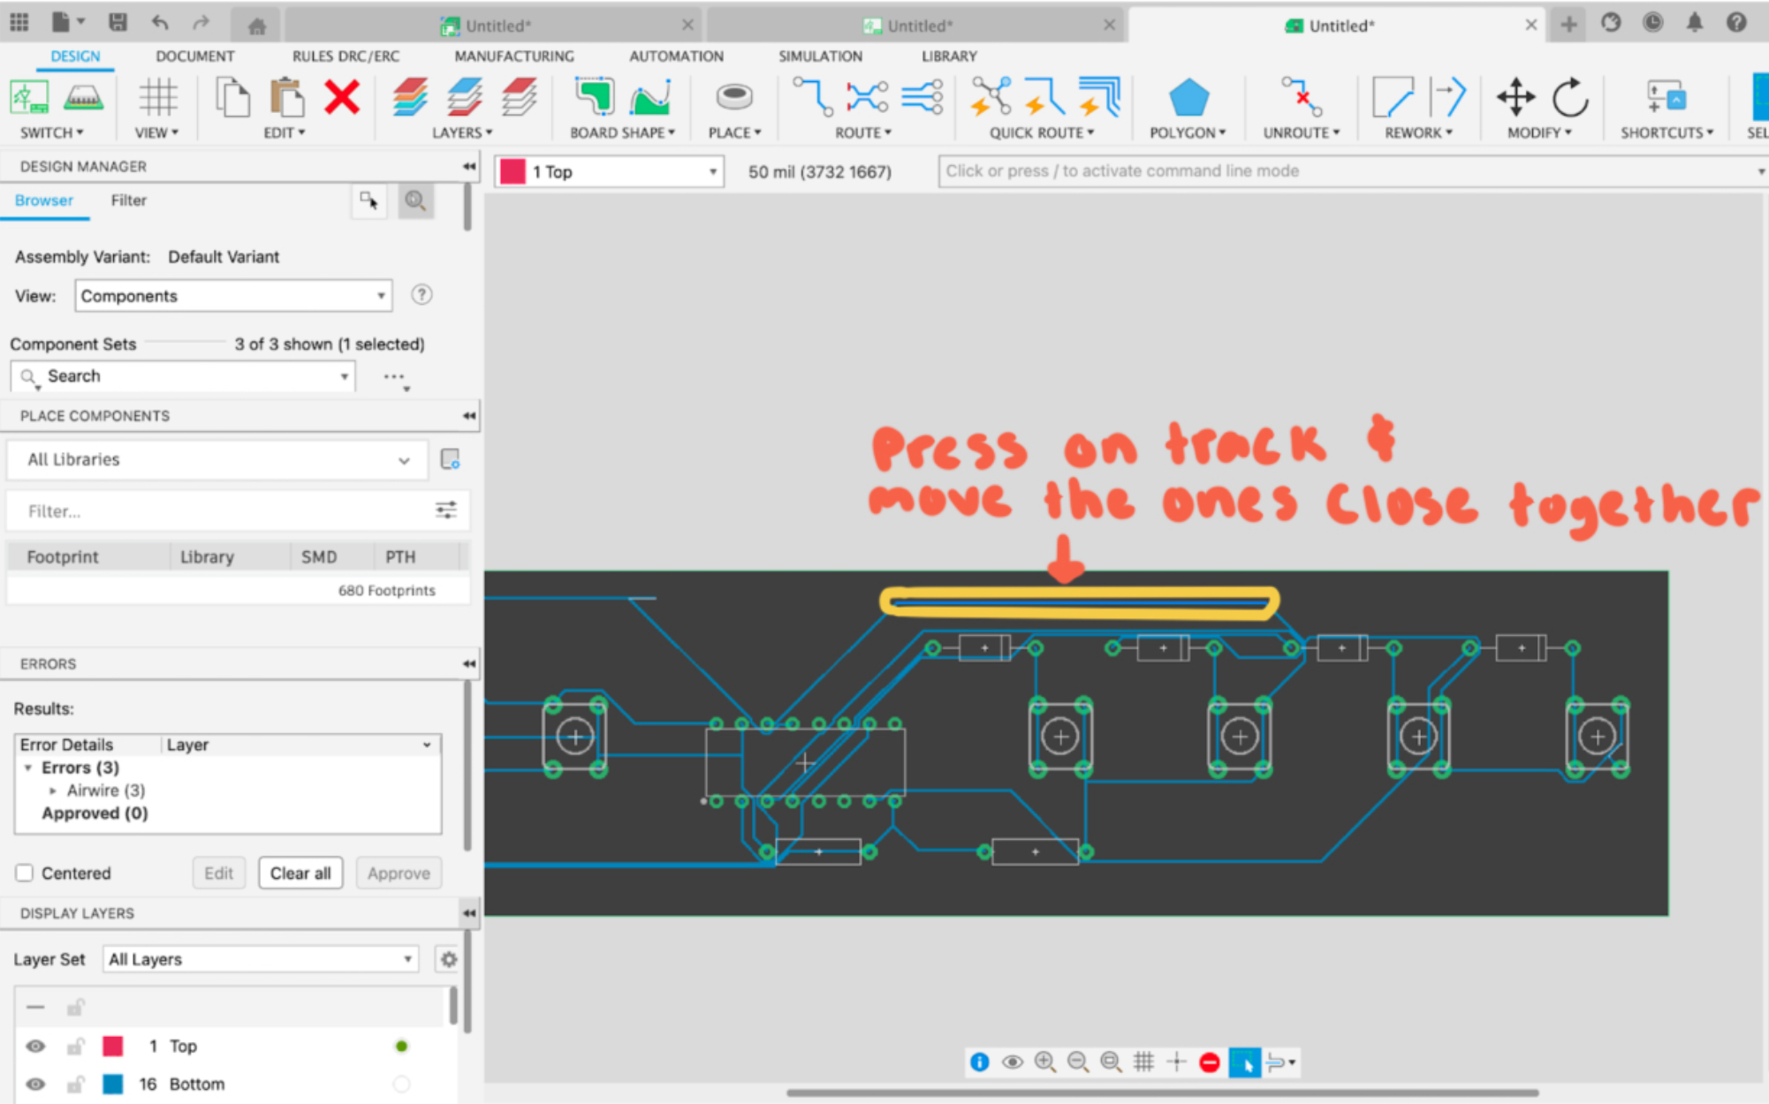Image resolution: width=1769 pixels, height=1104 pixels.
Task: Switch to the MANUFACTURING tab
Action: pyautogui.click(x=514, y=56)
